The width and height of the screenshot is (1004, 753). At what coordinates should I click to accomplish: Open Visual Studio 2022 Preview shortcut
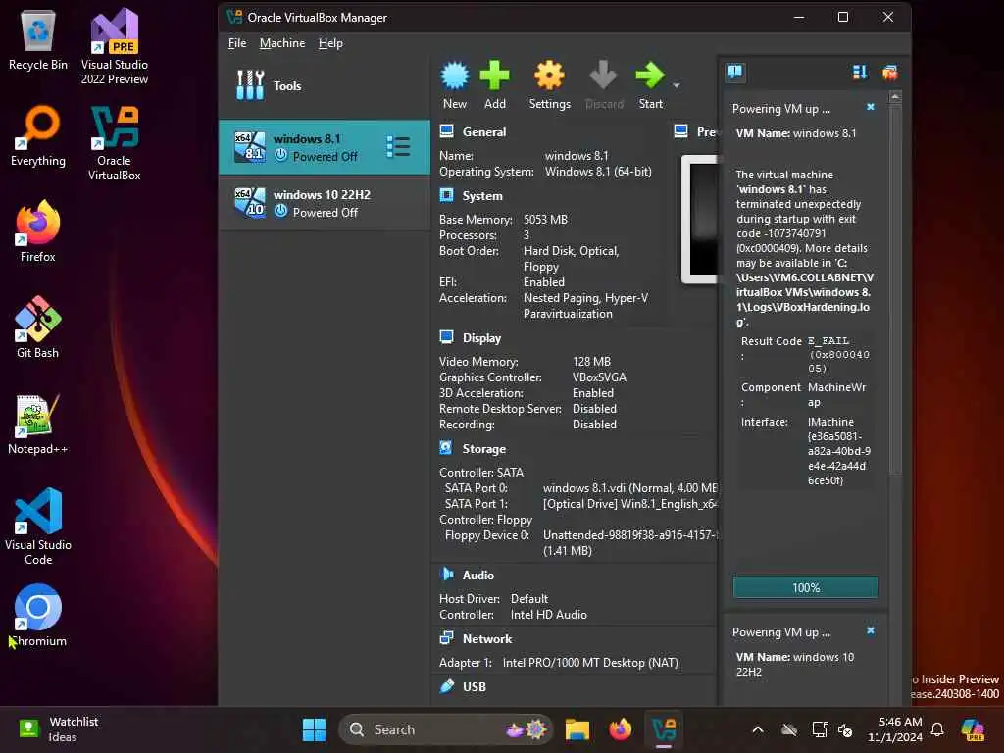pyautogui.click(x=115, y=46)
